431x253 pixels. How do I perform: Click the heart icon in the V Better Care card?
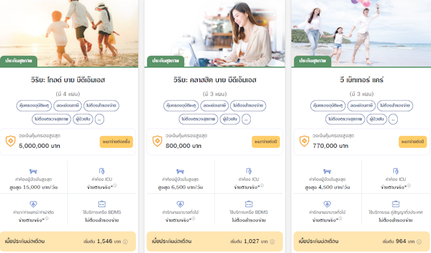327,204
